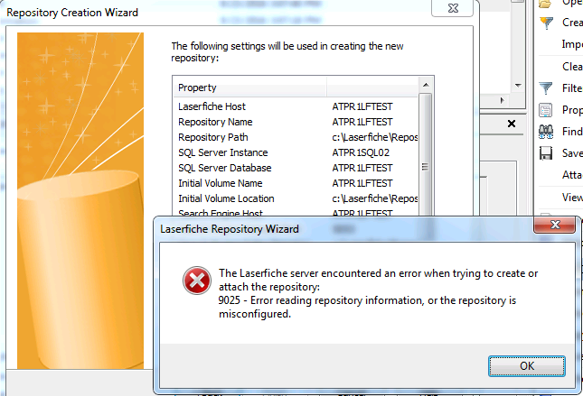Click the 9025 error message text
Image resolution: width=583 pixels, height=396 pixels.
367,307
